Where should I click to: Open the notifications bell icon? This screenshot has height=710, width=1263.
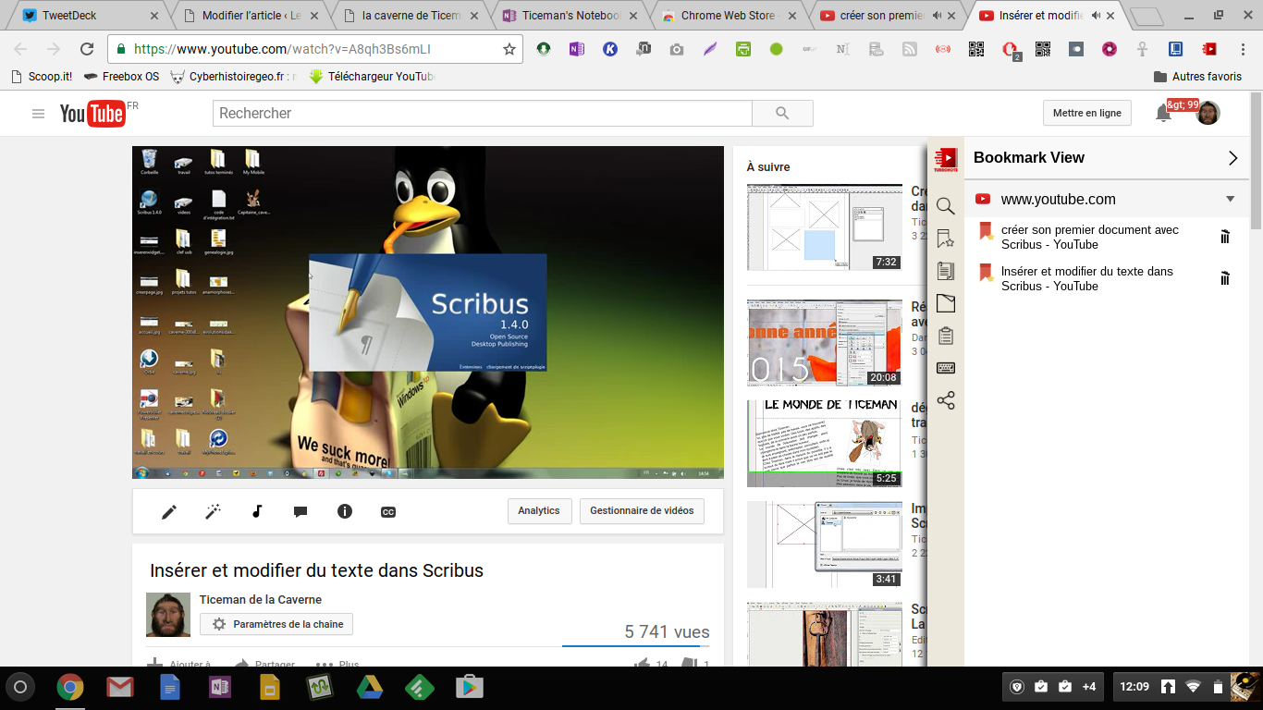point(1163,113)
